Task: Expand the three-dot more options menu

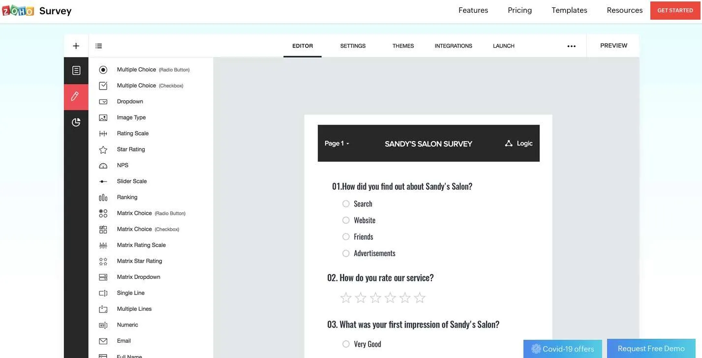Action: click(571, 46)
